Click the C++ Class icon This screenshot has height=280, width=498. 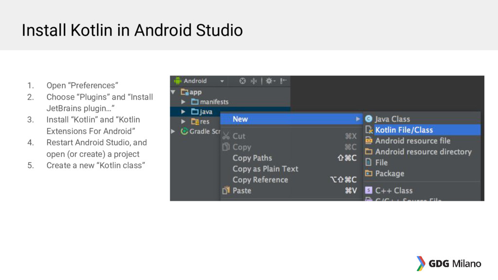[x=369, y=190]
